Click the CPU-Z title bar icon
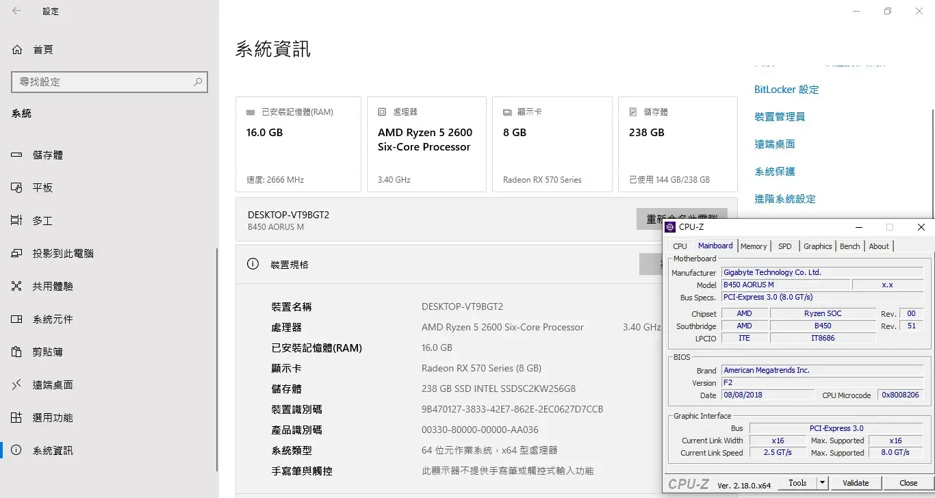Screen dimensions: 935x498 [670, 227]
